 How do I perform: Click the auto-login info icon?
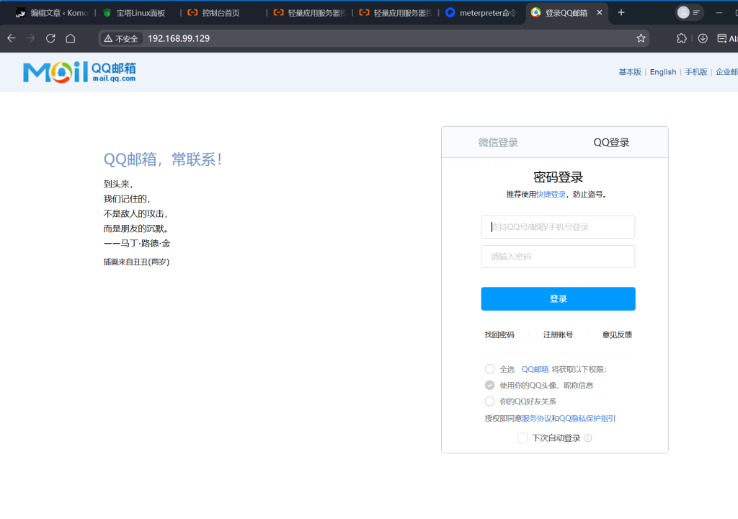[588, 438]
